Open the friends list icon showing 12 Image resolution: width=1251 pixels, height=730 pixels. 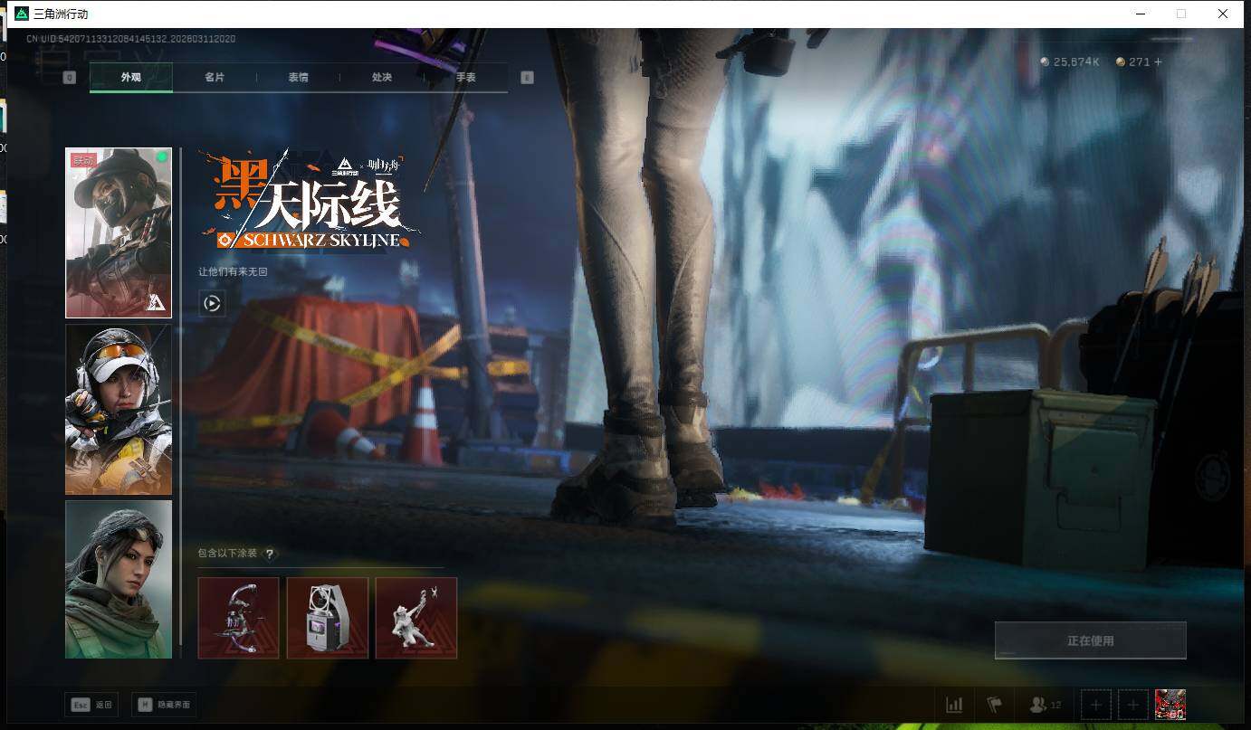click(x=1046, y=705)
